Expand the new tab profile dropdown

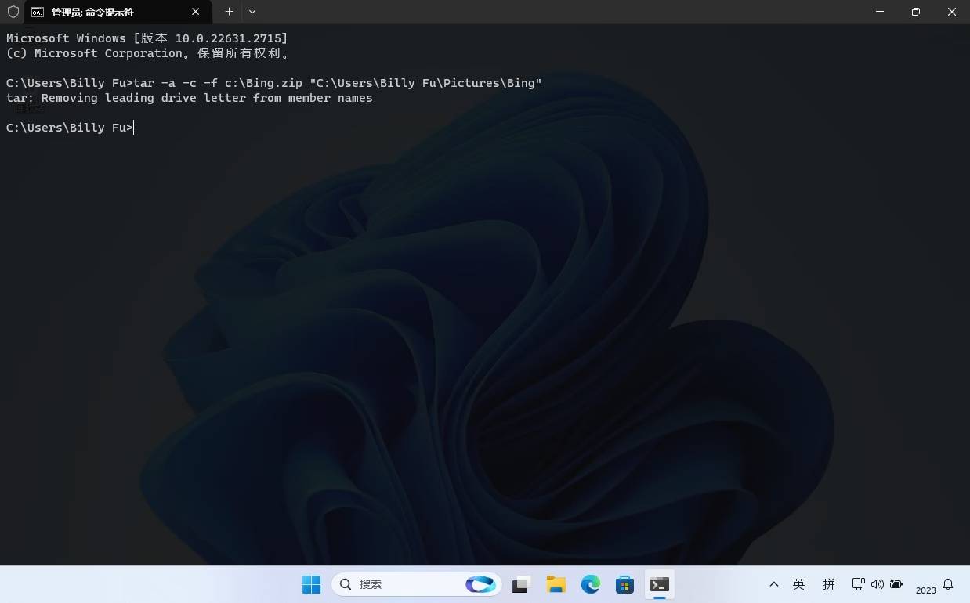point(252,12)
